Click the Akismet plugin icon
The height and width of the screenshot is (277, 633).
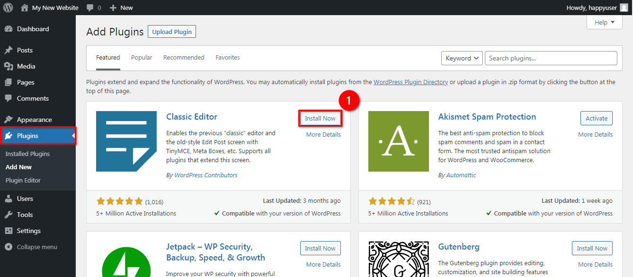pyautogui.click(x=399, y=141)
